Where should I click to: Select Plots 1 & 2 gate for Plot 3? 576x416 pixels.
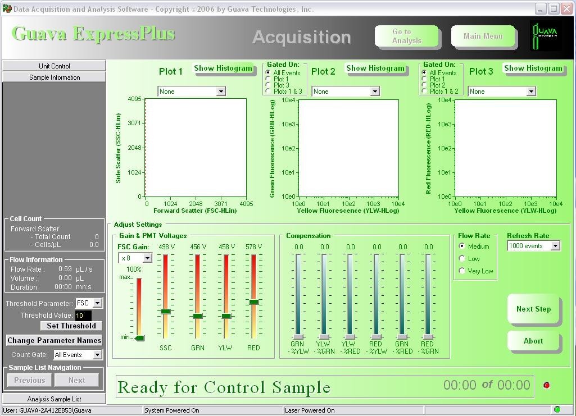(x=424, y=91)
